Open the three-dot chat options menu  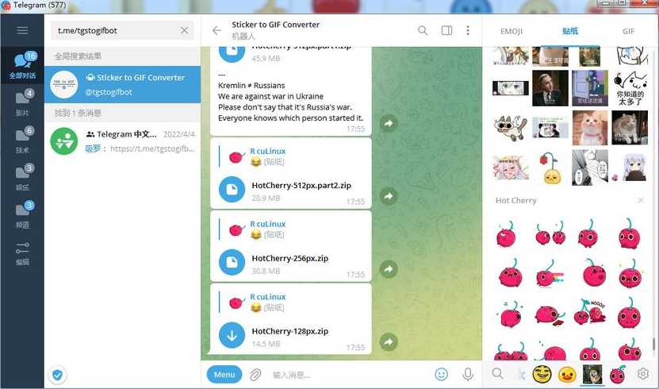coord(468,30)
